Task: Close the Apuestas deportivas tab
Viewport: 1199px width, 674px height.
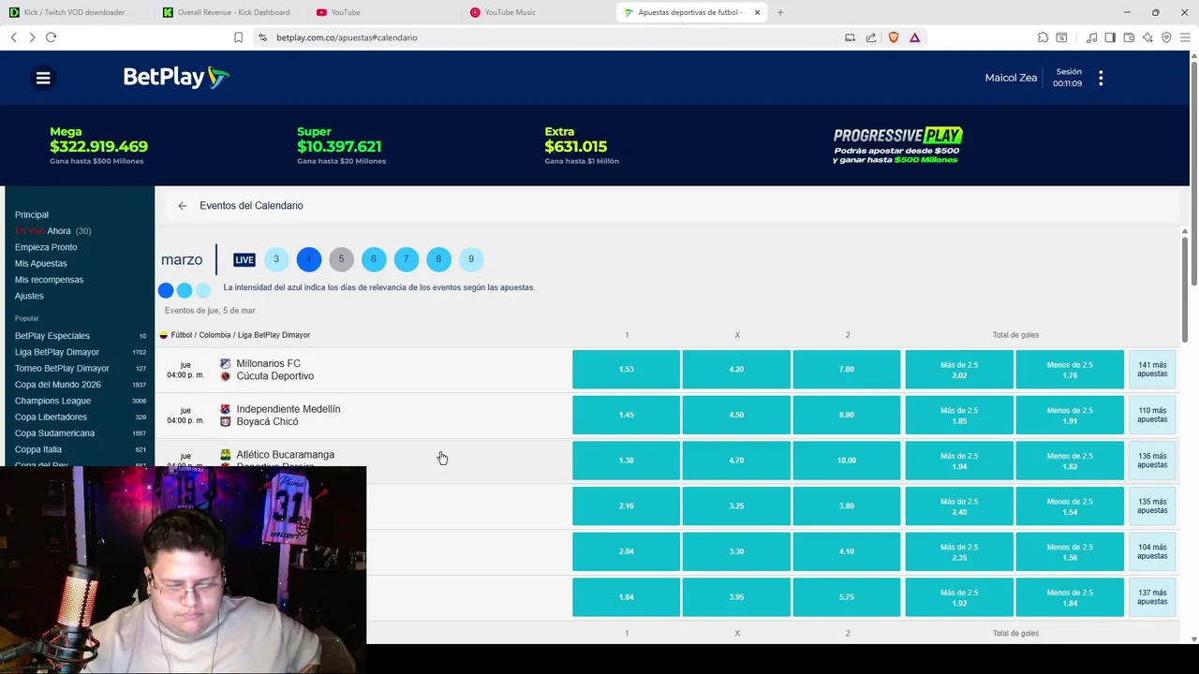Action: 757,12
